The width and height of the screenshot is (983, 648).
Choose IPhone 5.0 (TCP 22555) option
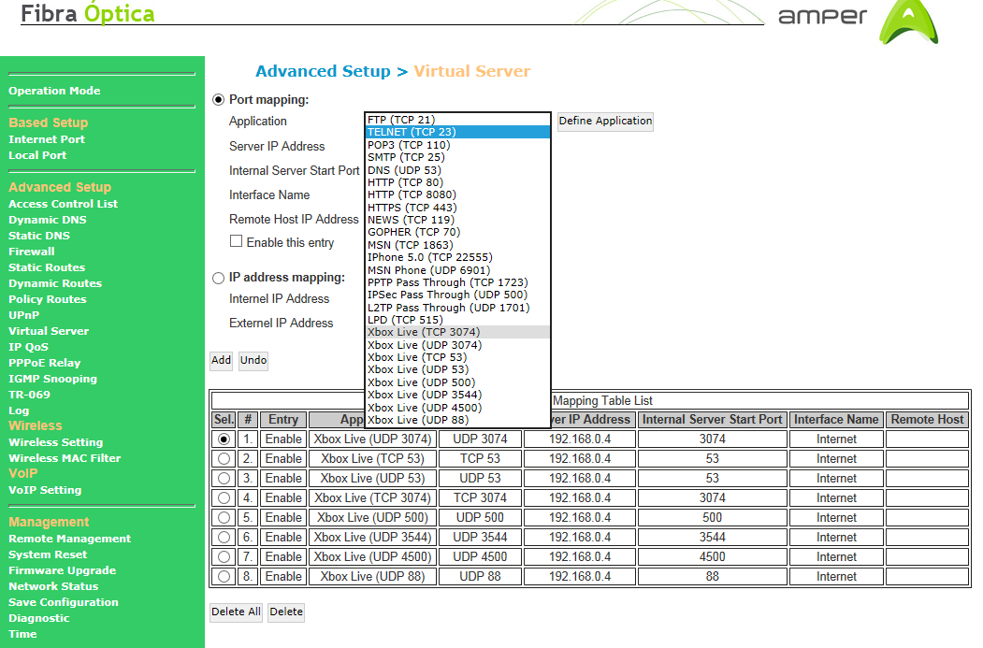point(457,257)
